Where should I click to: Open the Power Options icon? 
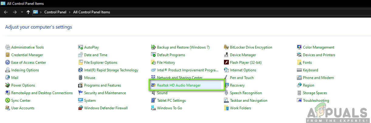(x=8, y=85)
